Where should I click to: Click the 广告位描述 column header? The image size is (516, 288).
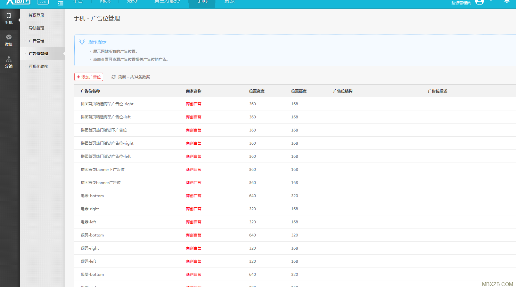(x=438, y=91)
